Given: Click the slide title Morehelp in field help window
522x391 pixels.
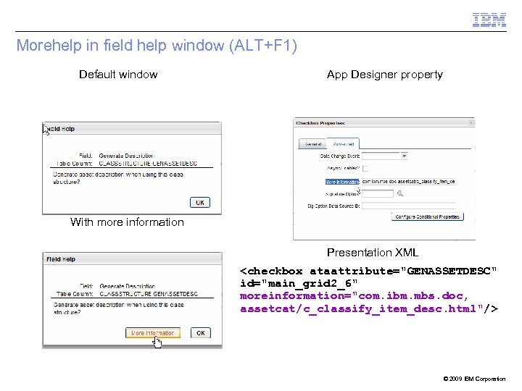Looking at the screenshot, I should (x=157, y=45).
